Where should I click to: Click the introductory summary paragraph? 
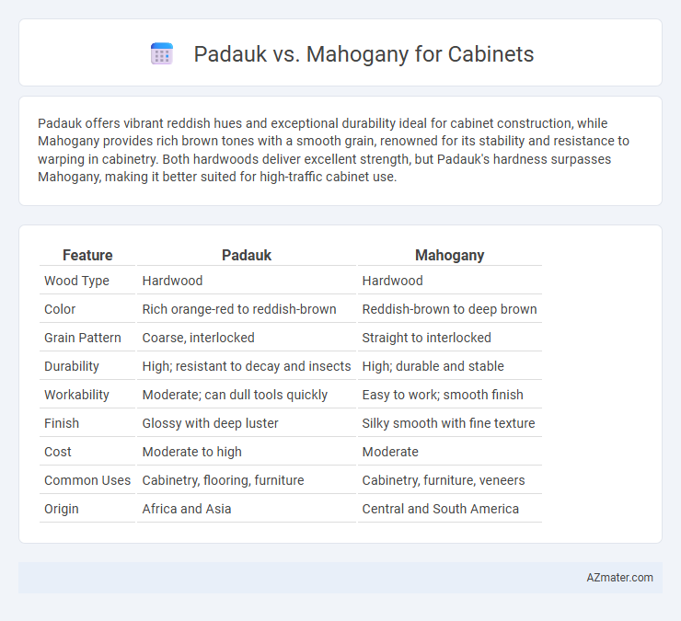click(333, 150)
